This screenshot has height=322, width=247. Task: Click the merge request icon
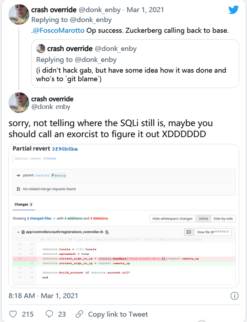[x=19, y=189]
